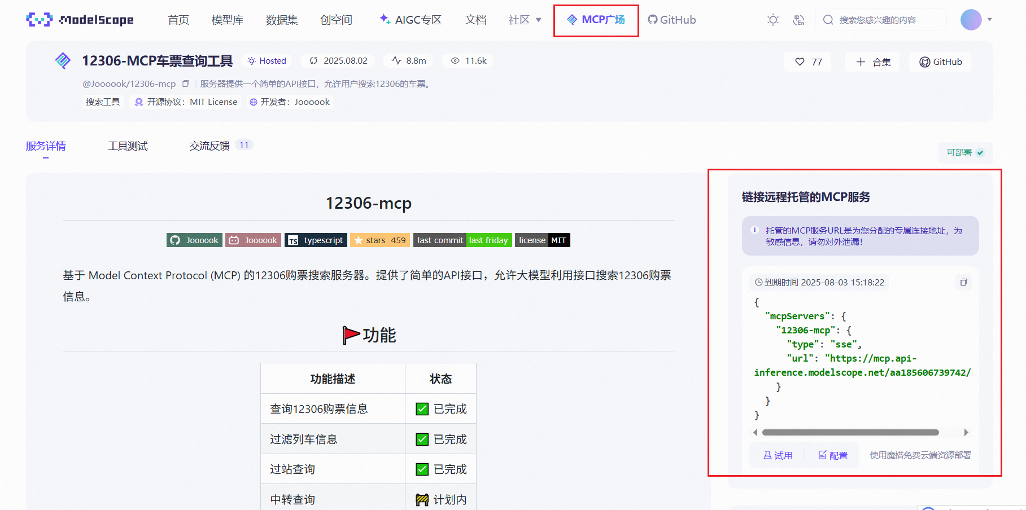Screen dimensions: 1026x510
Task: Toggle the light/dark theme sun icon
Action: coord(772,20)
